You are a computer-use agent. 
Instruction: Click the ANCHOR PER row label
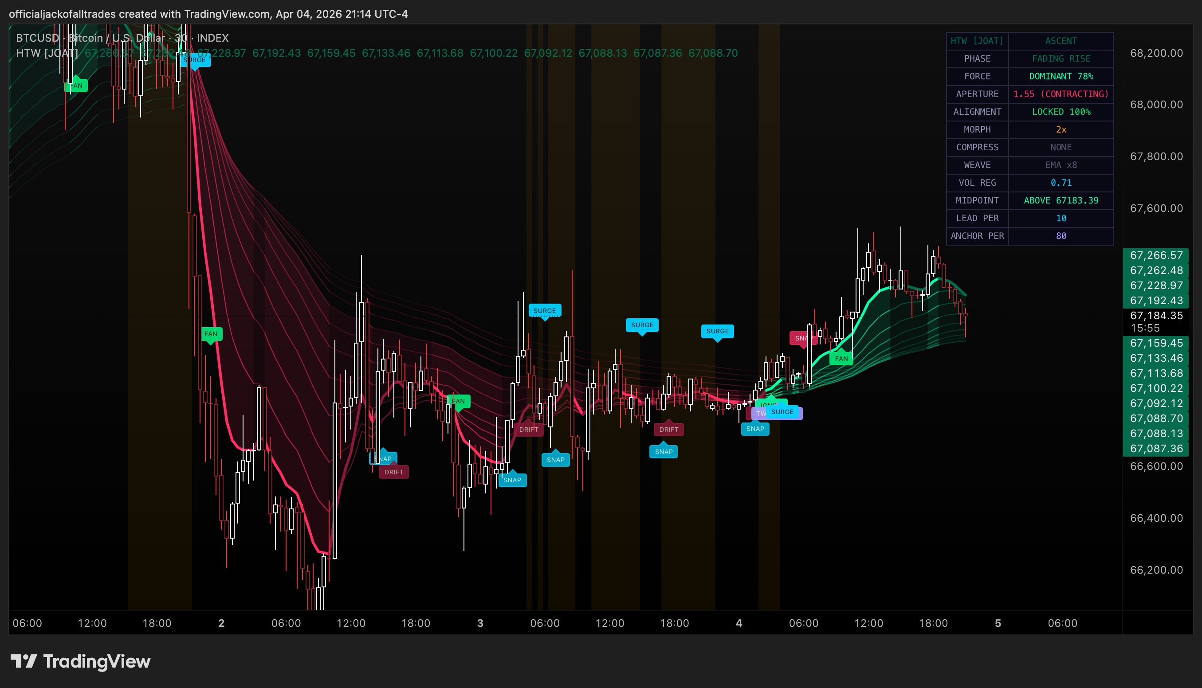pos(977,236)
